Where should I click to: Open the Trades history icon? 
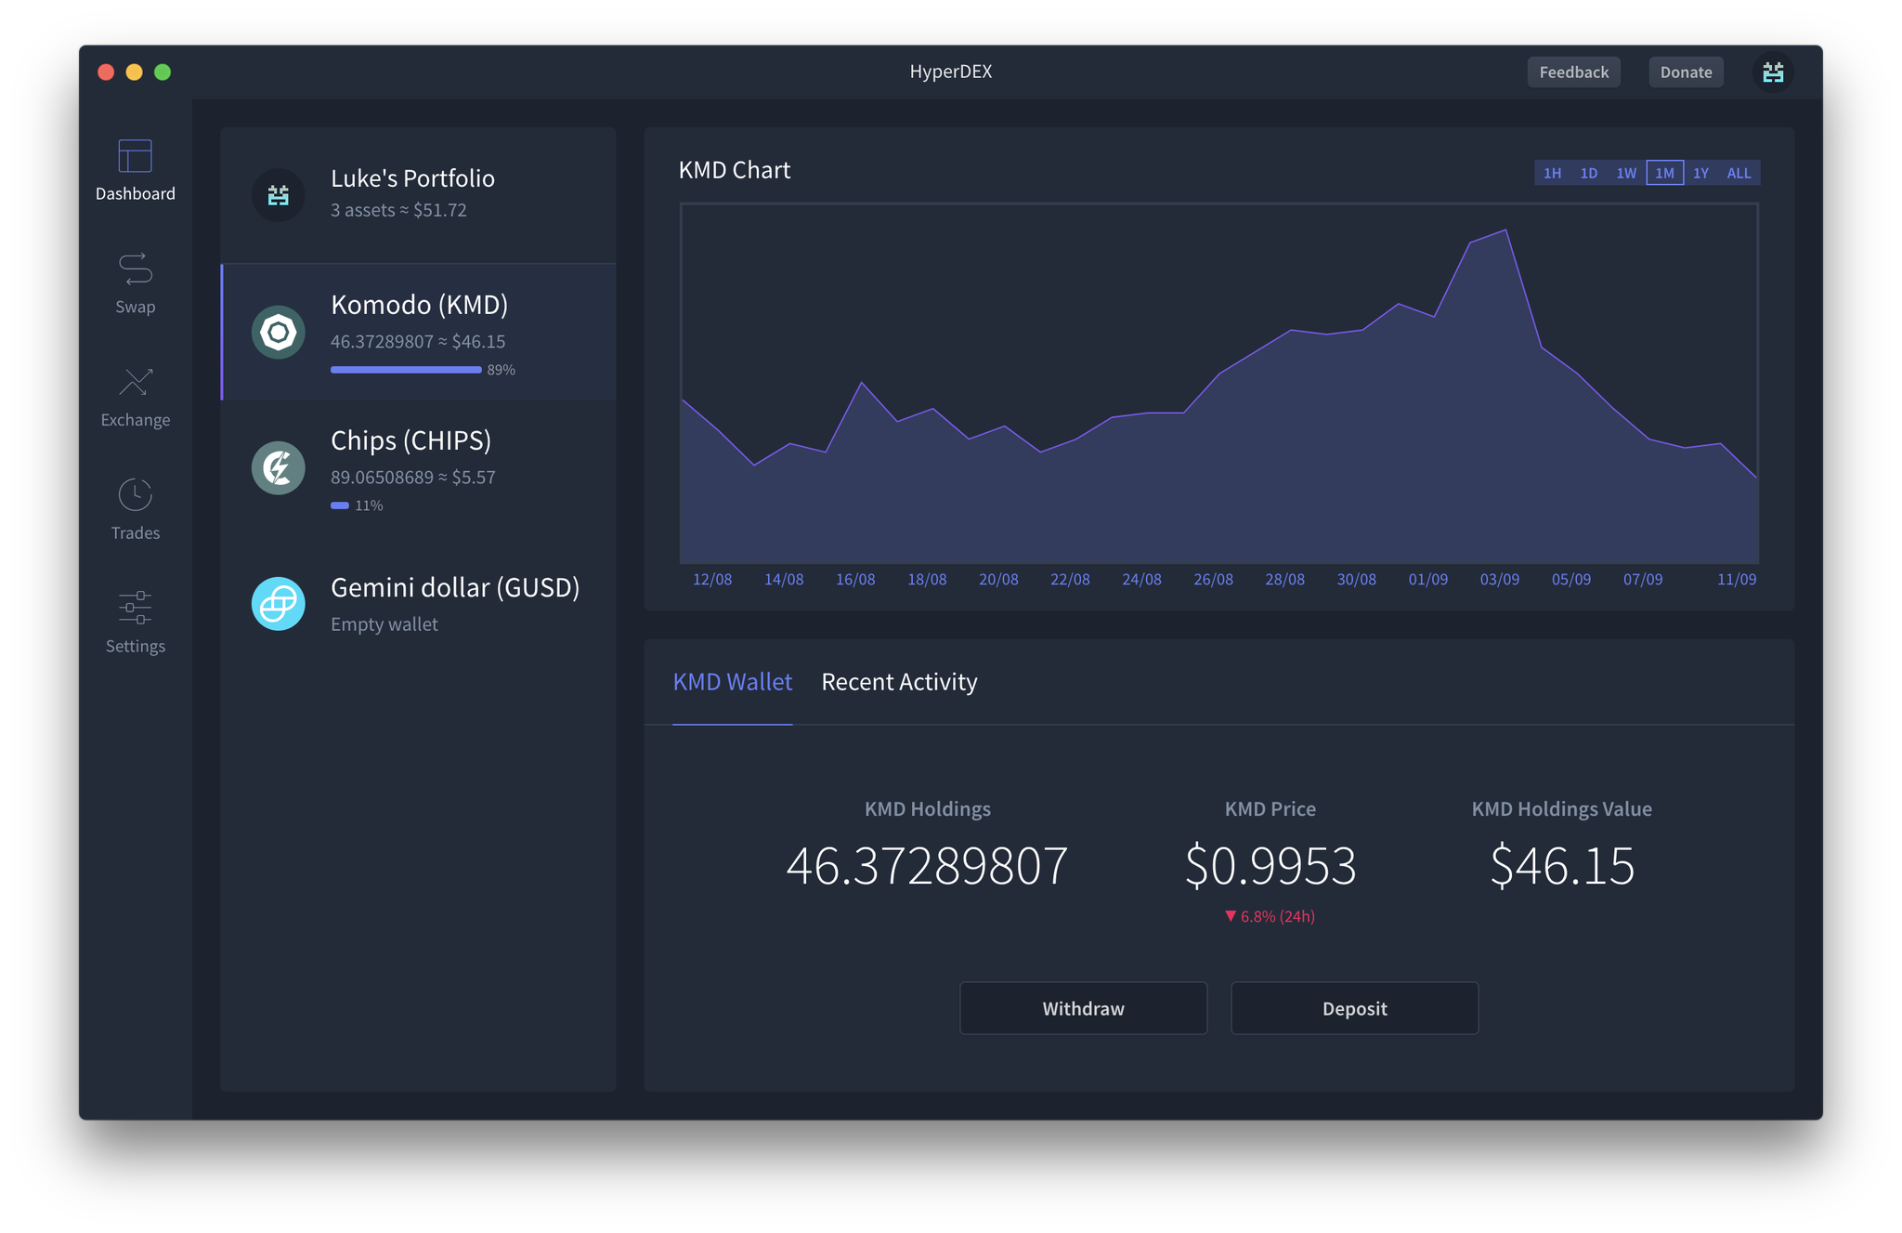135,494
